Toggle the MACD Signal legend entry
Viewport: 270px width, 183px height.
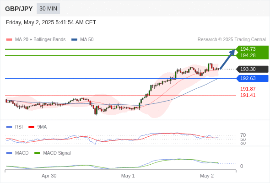coord(53,153)
